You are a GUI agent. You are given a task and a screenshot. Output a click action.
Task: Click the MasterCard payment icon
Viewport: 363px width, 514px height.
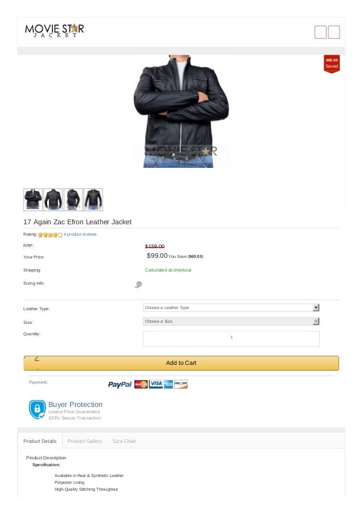click(141, 384)
